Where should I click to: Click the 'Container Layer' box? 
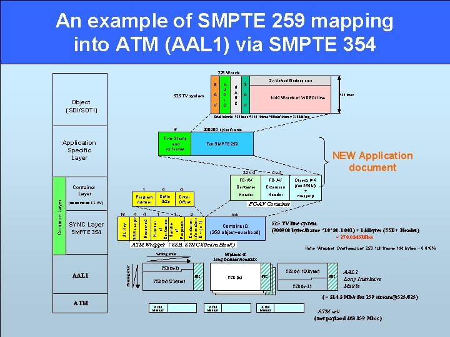click(x=86, y=193)
